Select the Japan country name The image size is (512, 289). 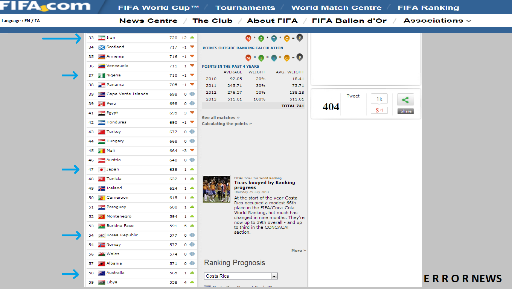pos(113,169)
